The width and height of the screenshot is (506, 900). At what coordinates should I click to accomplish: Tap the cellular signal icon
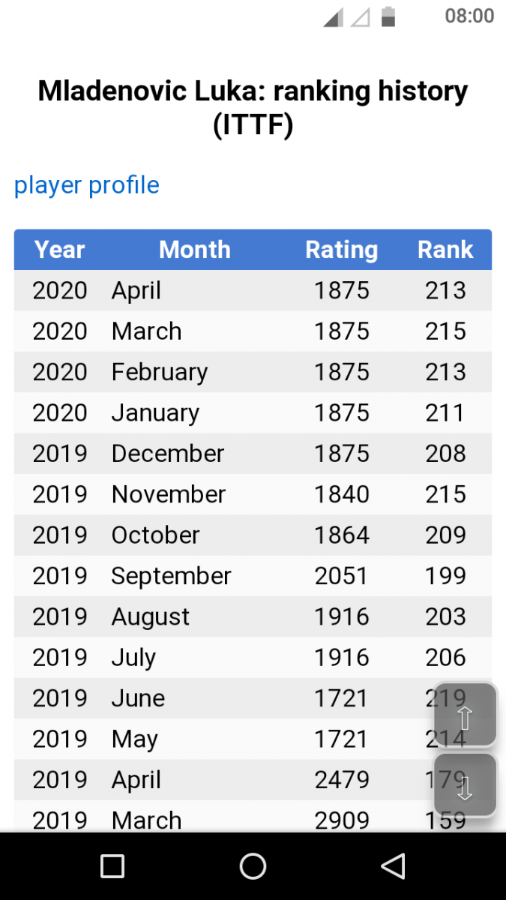334,16
